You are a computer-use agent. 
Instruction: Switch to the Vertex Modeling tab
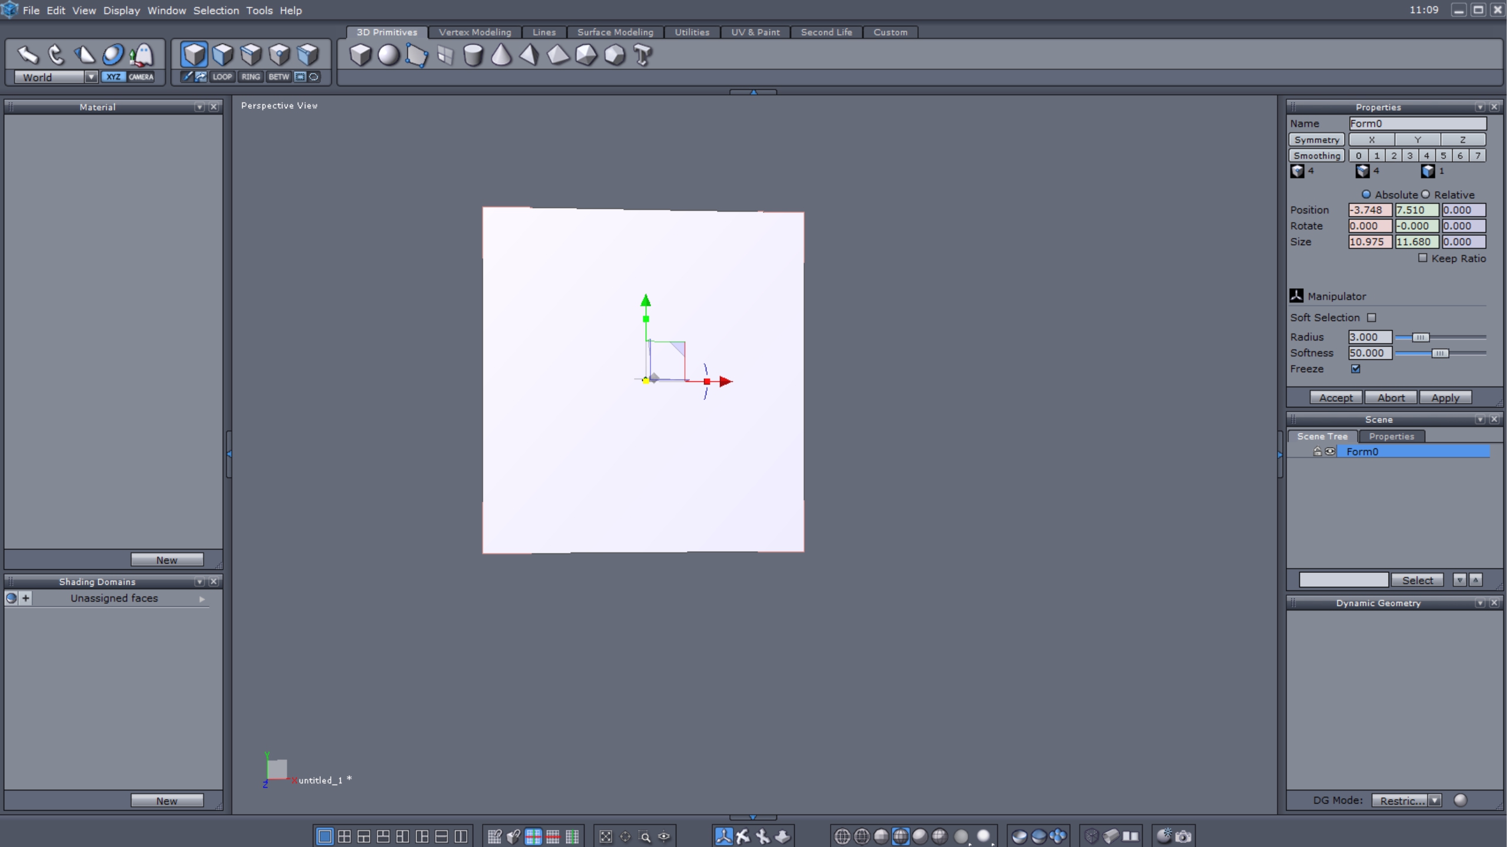(x=474, y=32)
